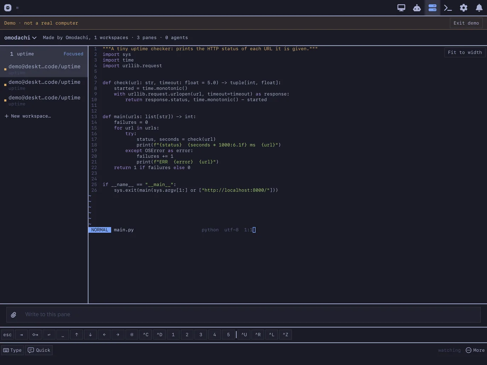Send the Shift-Tab key from key bar
This screenshot has height=365, width=487.
[35, 335]
